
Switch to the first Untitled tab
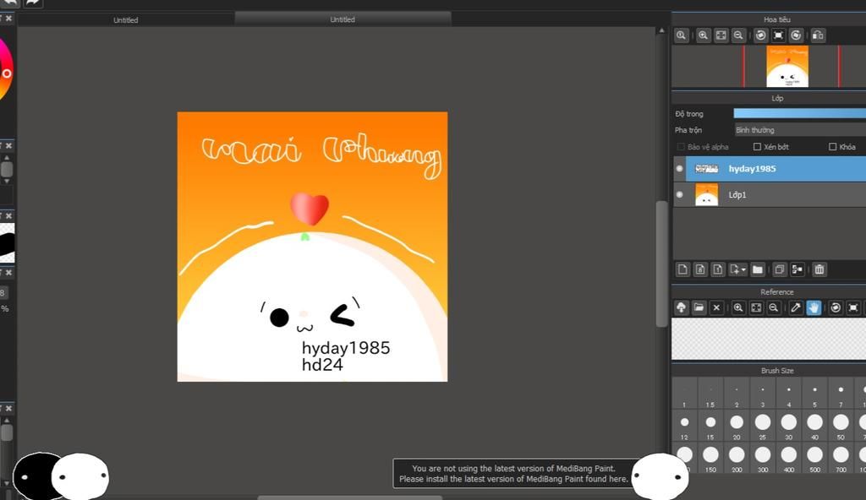coord(125,20)
